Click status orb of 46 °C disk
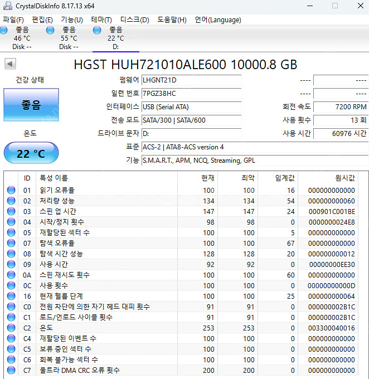Image resolution: width=369 pixels, height=379 pixels. tap(3, 30)
